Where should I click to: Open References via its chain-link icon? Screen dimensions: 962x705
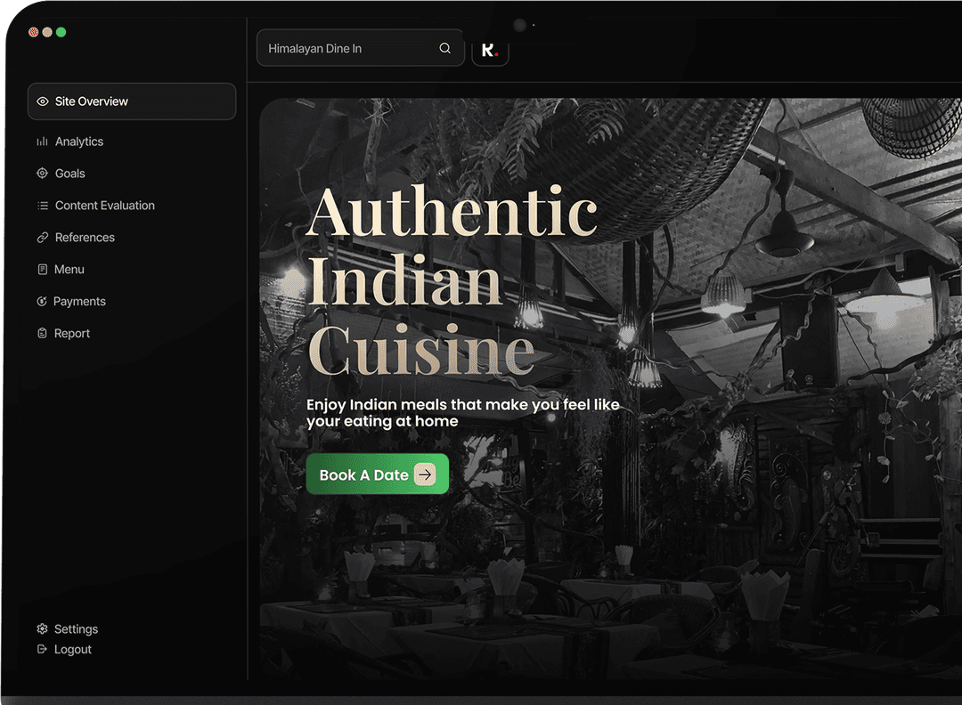click(42, 238)
